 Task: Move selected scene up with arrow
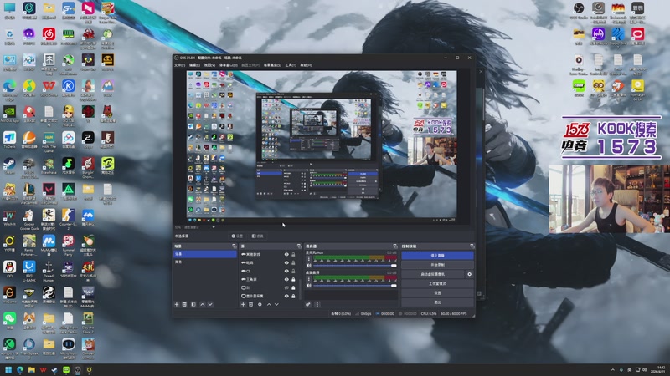click(x=203, y=304)
